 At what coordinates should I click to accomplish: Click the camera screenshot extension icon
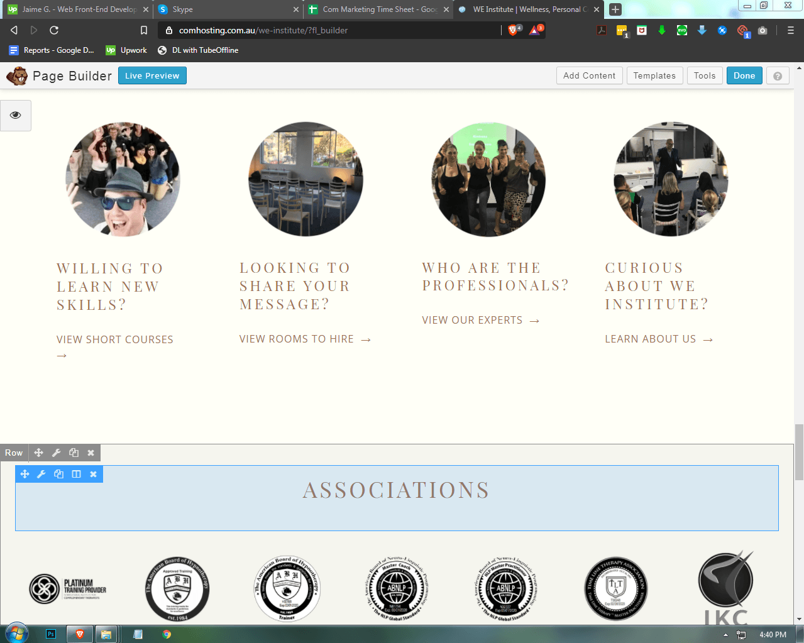point(763,30)
